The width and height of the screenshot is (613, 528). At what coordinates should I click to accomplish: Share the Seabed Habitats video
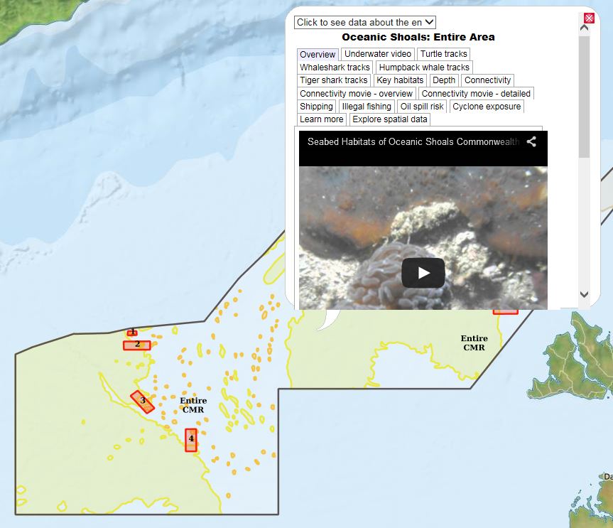click(531, 141)
